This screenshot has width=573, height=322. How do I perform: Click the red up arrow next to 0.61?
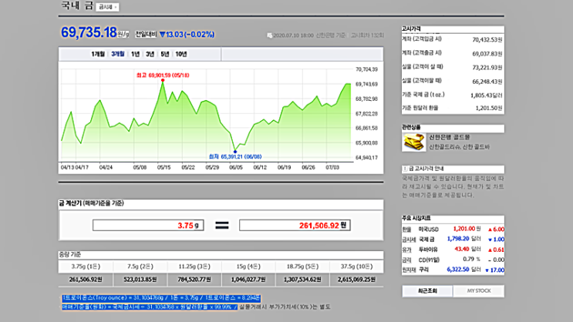pos(490,250)
